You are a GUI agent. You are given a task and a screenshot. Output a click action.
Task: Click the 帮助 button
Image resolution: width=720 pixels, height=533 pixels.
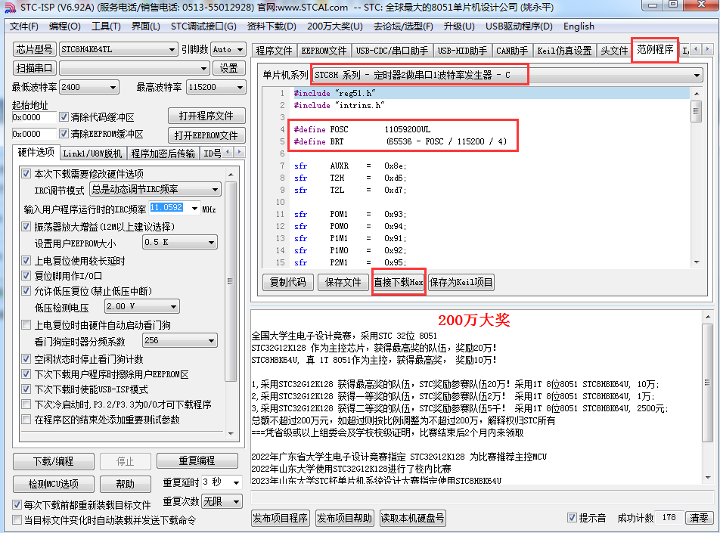tap(125, 484)
